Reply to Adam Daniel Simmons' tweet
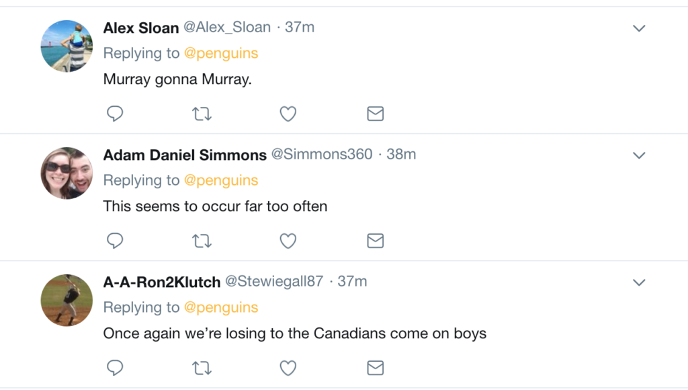The image size is (688, 390). coord(115,241)
